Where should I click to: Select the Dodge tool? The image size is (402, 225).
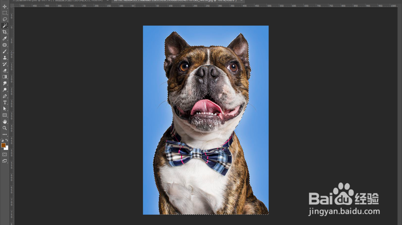(x=4, y=89)
